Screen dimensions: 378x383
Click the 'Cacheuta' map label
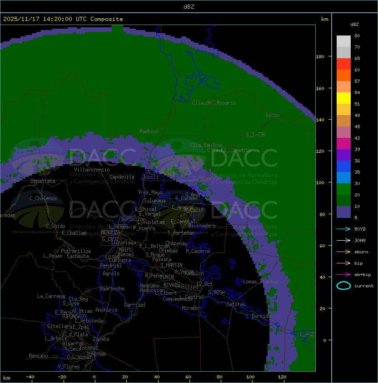78,256
